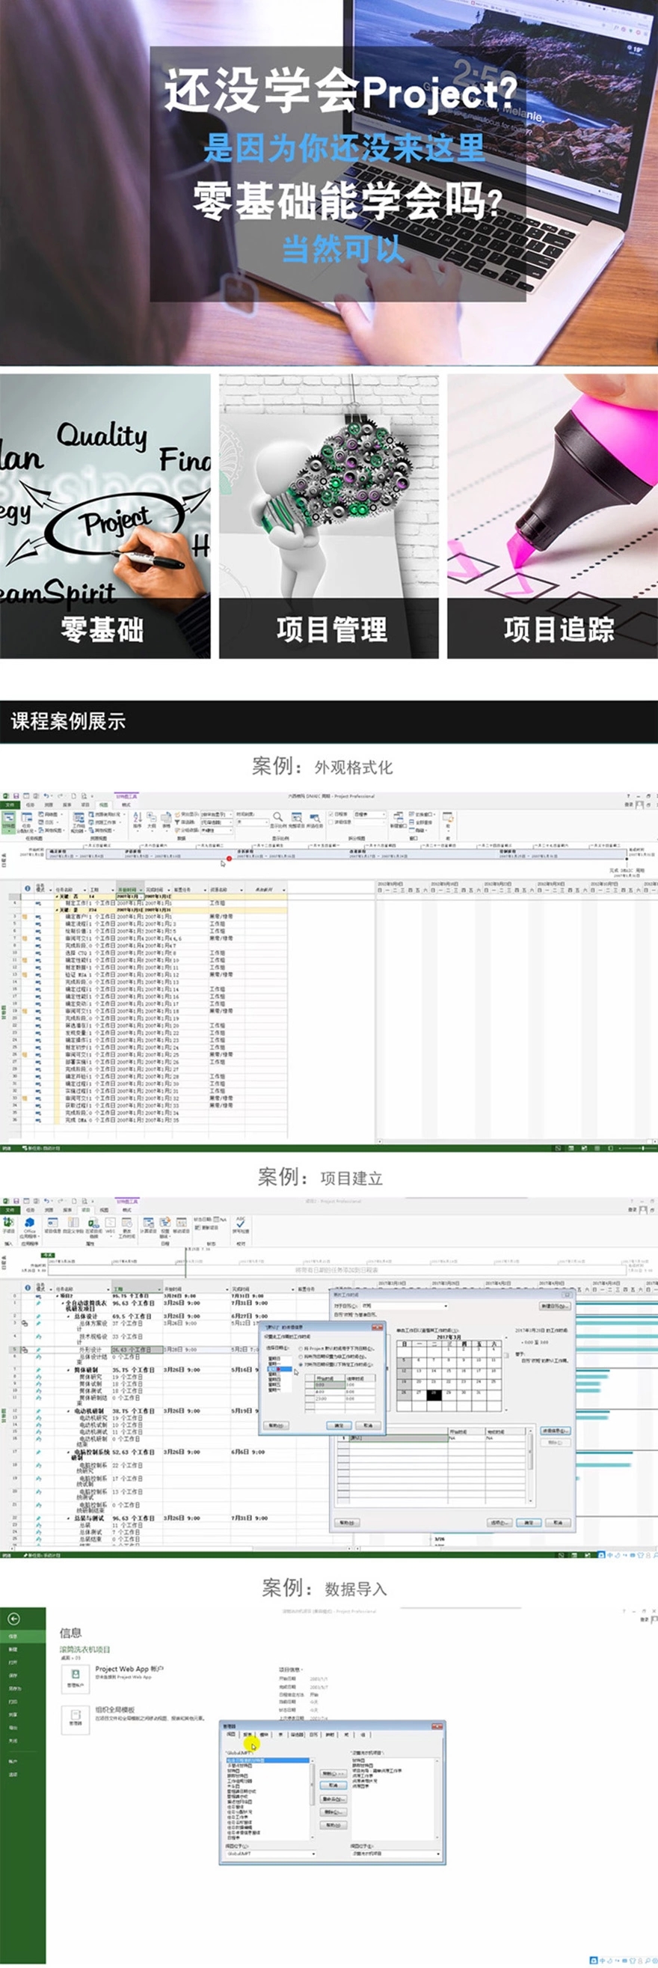Click the 移动项目 icon in the ribbon
Screen dimensions: 658x1968
click(181, 1226)
